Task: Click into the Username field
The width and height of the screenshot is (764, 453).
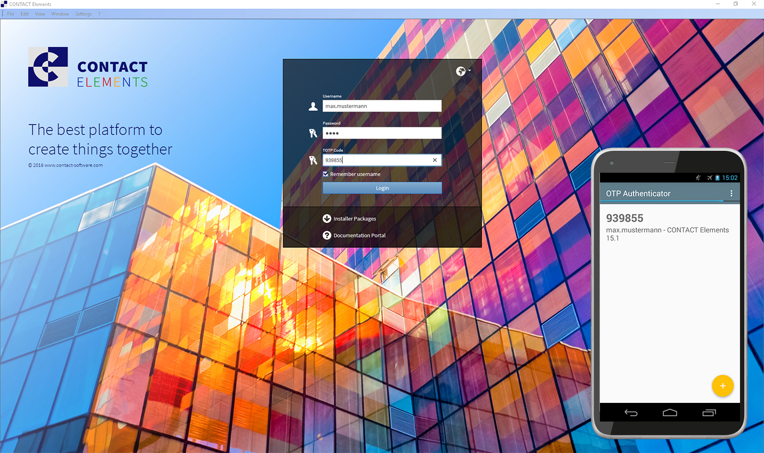Action: (382, 106)
